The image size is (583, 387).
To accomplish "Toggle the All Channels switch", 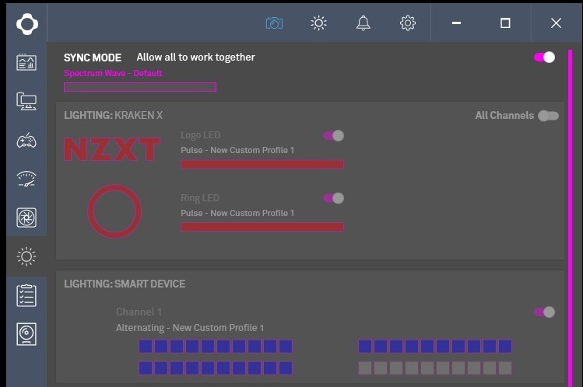I will coord(548,116).
